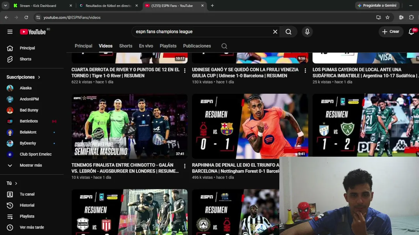Open the browser tab search dropdown
The width and height of the screenshot is (419, 235).
(x=5, y=6)
